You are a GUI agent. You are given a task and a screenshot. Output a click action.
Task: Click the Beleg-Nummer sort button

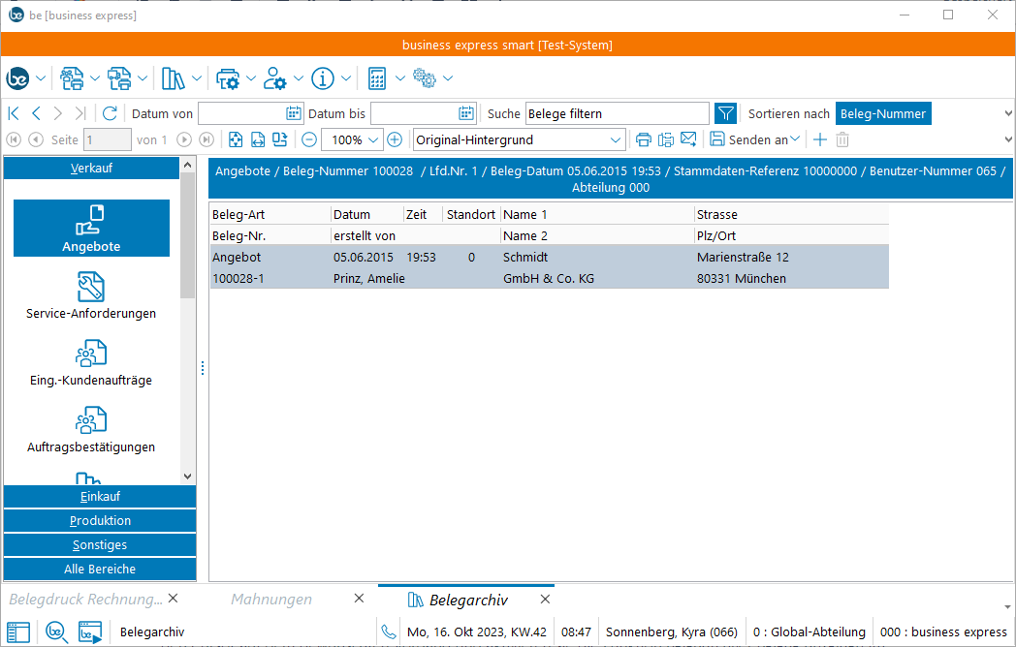click(x=882, y=113)
